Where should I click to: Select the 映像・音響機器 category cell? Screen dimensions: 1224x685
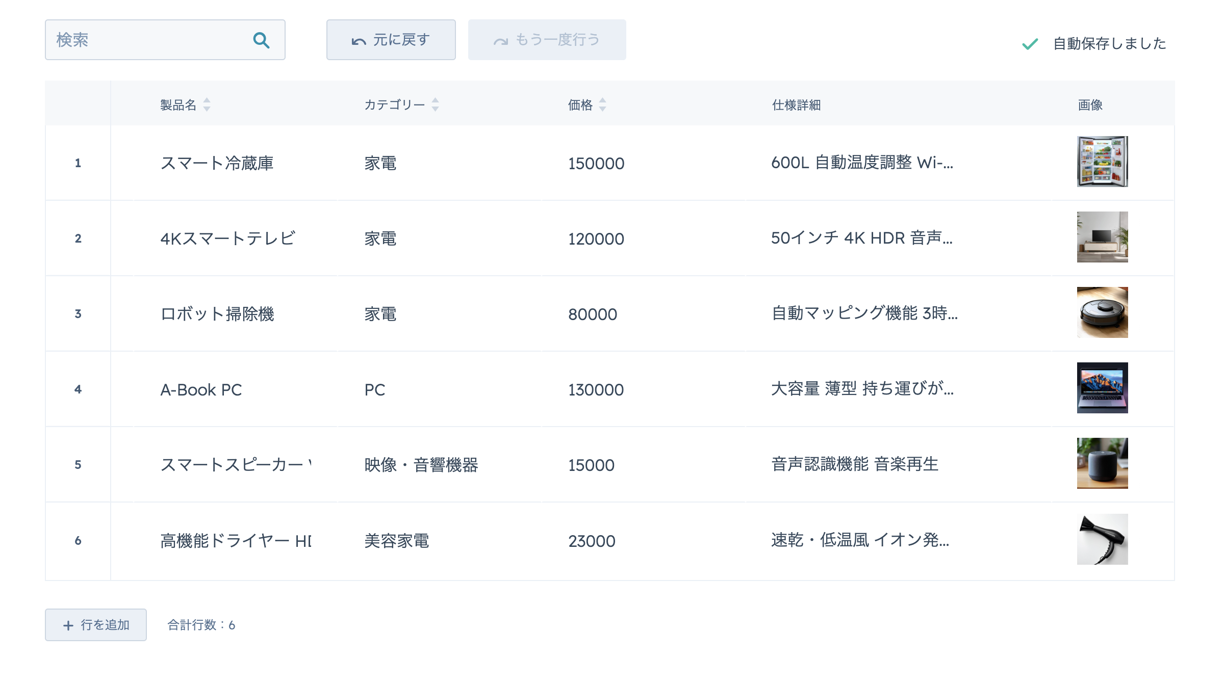click(421, 465)
